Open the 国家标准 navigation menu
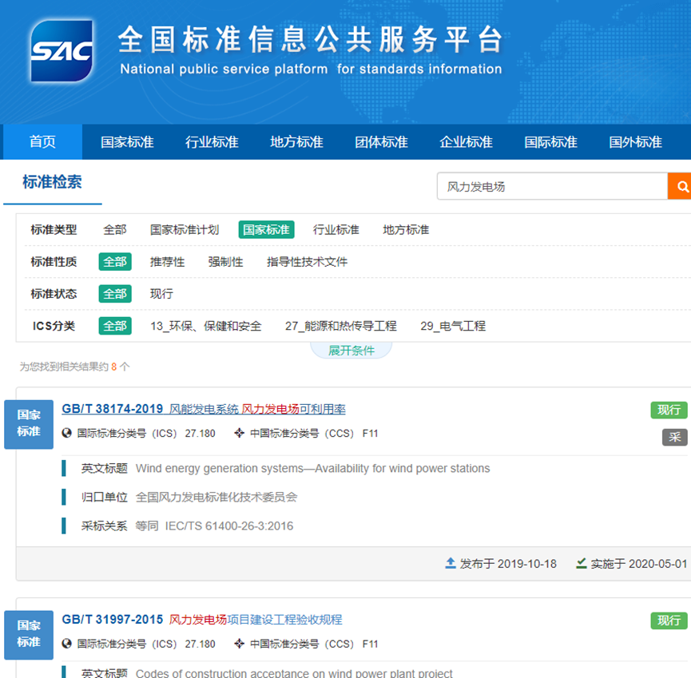The image size is (691, 678). click(127, 142)
